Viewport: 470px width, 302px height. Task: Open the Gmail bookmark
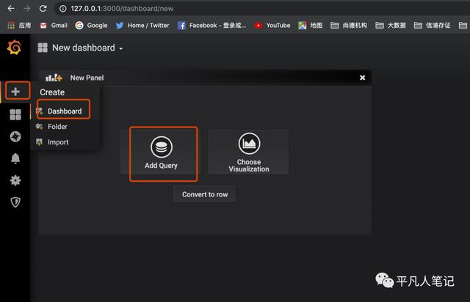click(x=54, y=26)
